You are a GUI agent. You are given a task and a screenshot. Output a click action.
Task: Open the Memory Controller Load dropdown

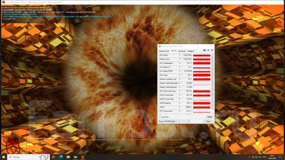[179, 79]
